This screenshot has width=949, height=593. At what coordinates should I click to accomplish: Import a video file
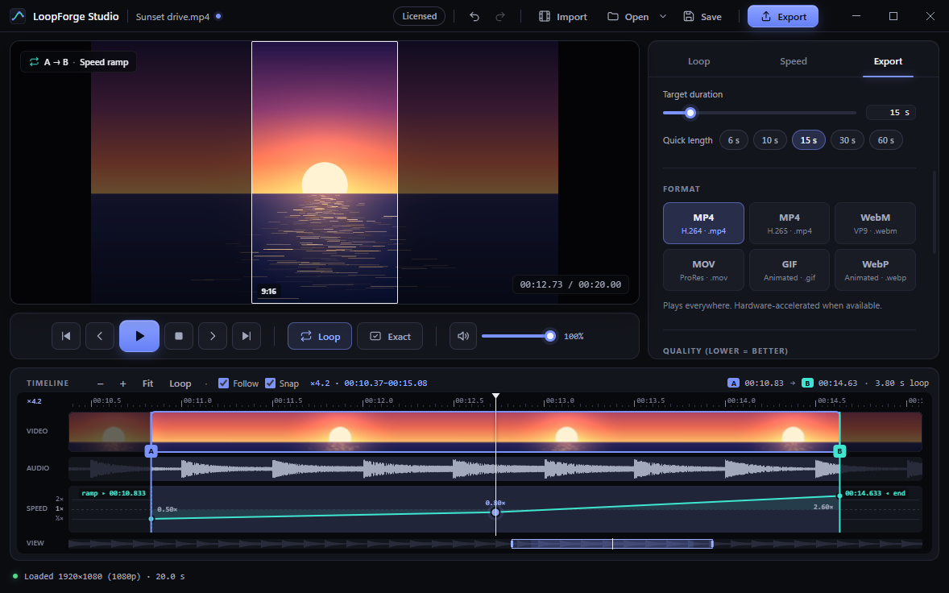click(x=563, y=16)
